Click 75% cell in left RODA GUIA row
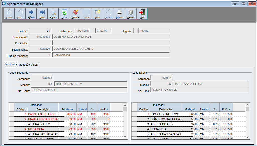 (x=92, y=129)
